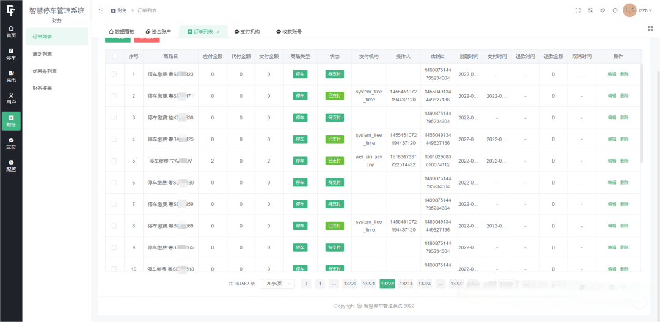Screen dimensions: 660x322
Task: Go to page 13220
Action: 350,284
